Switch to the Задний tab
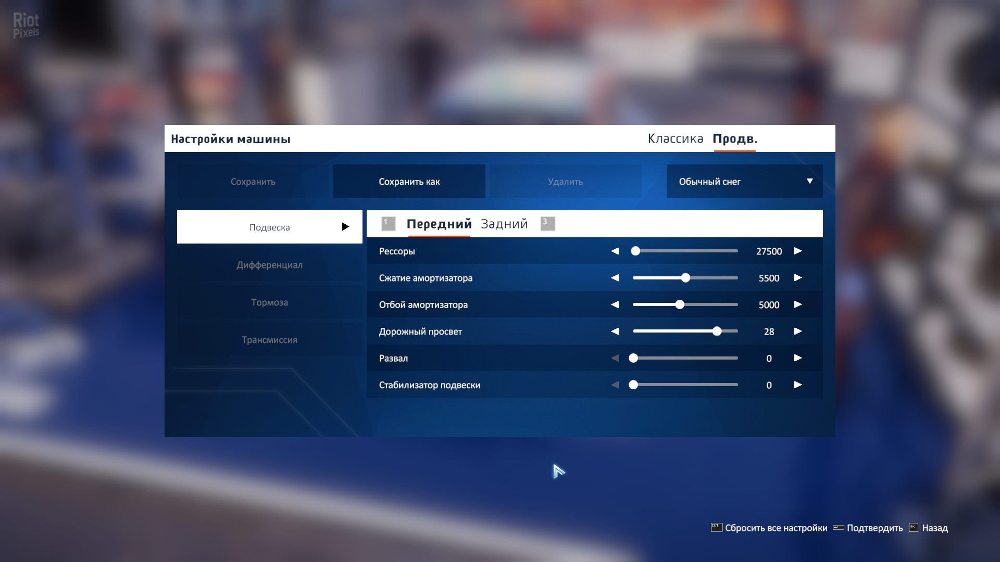 [x=504, y=224]
